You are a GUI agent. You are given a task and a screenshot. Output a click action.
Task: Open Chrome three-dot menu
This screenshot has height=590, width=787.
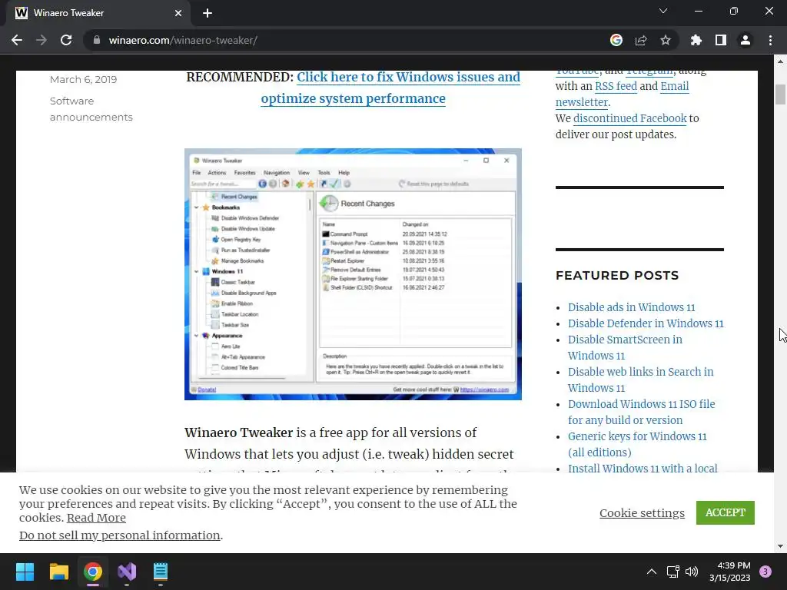770,40
